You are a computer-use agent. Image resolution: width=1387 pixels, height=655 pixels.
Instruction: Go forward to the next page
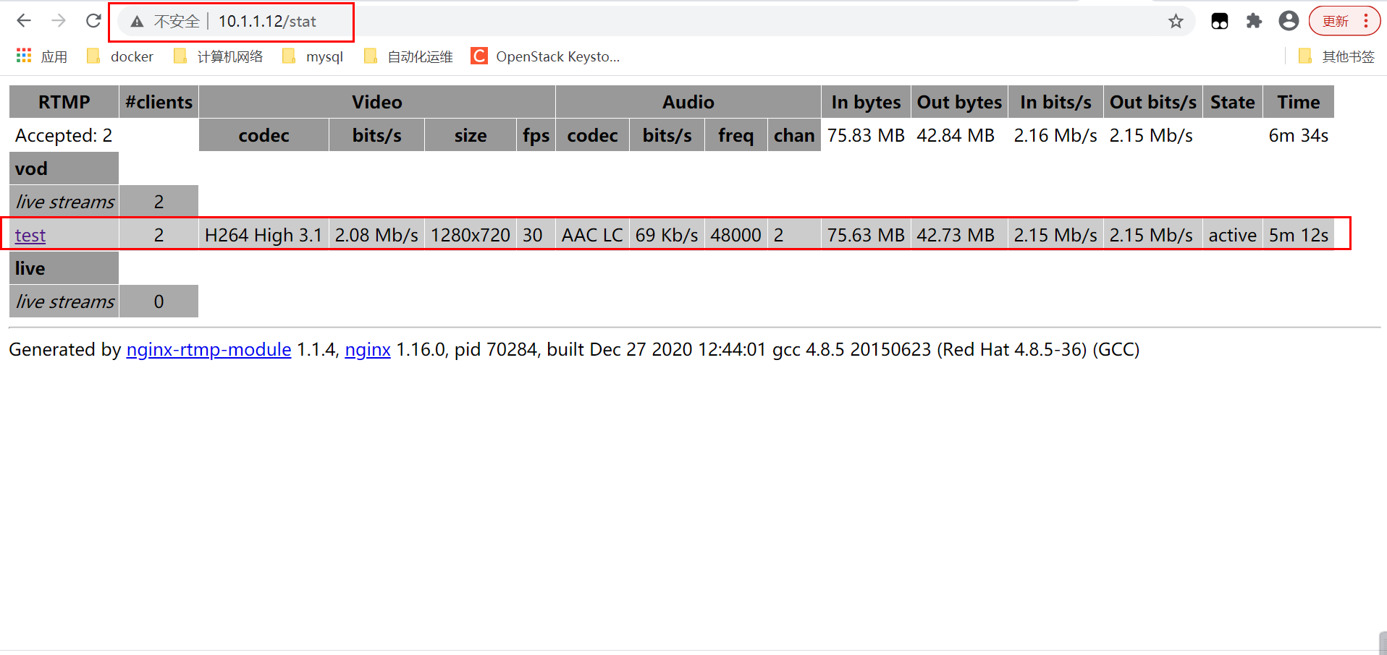pos(59,21)
